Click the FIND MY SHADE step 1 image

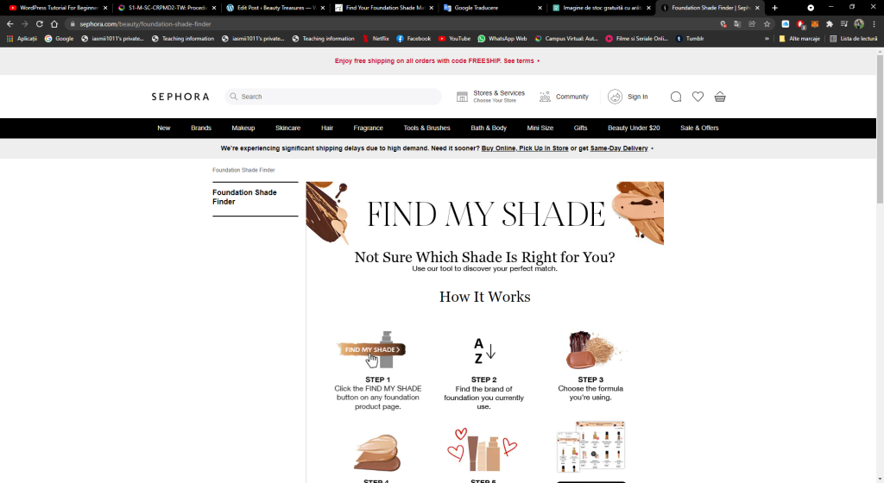click(371, 349)
